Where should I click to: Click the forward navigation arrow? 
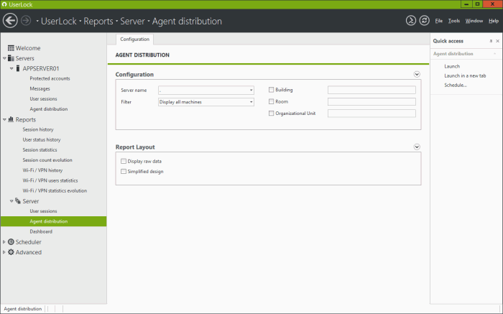coord(26,21)
